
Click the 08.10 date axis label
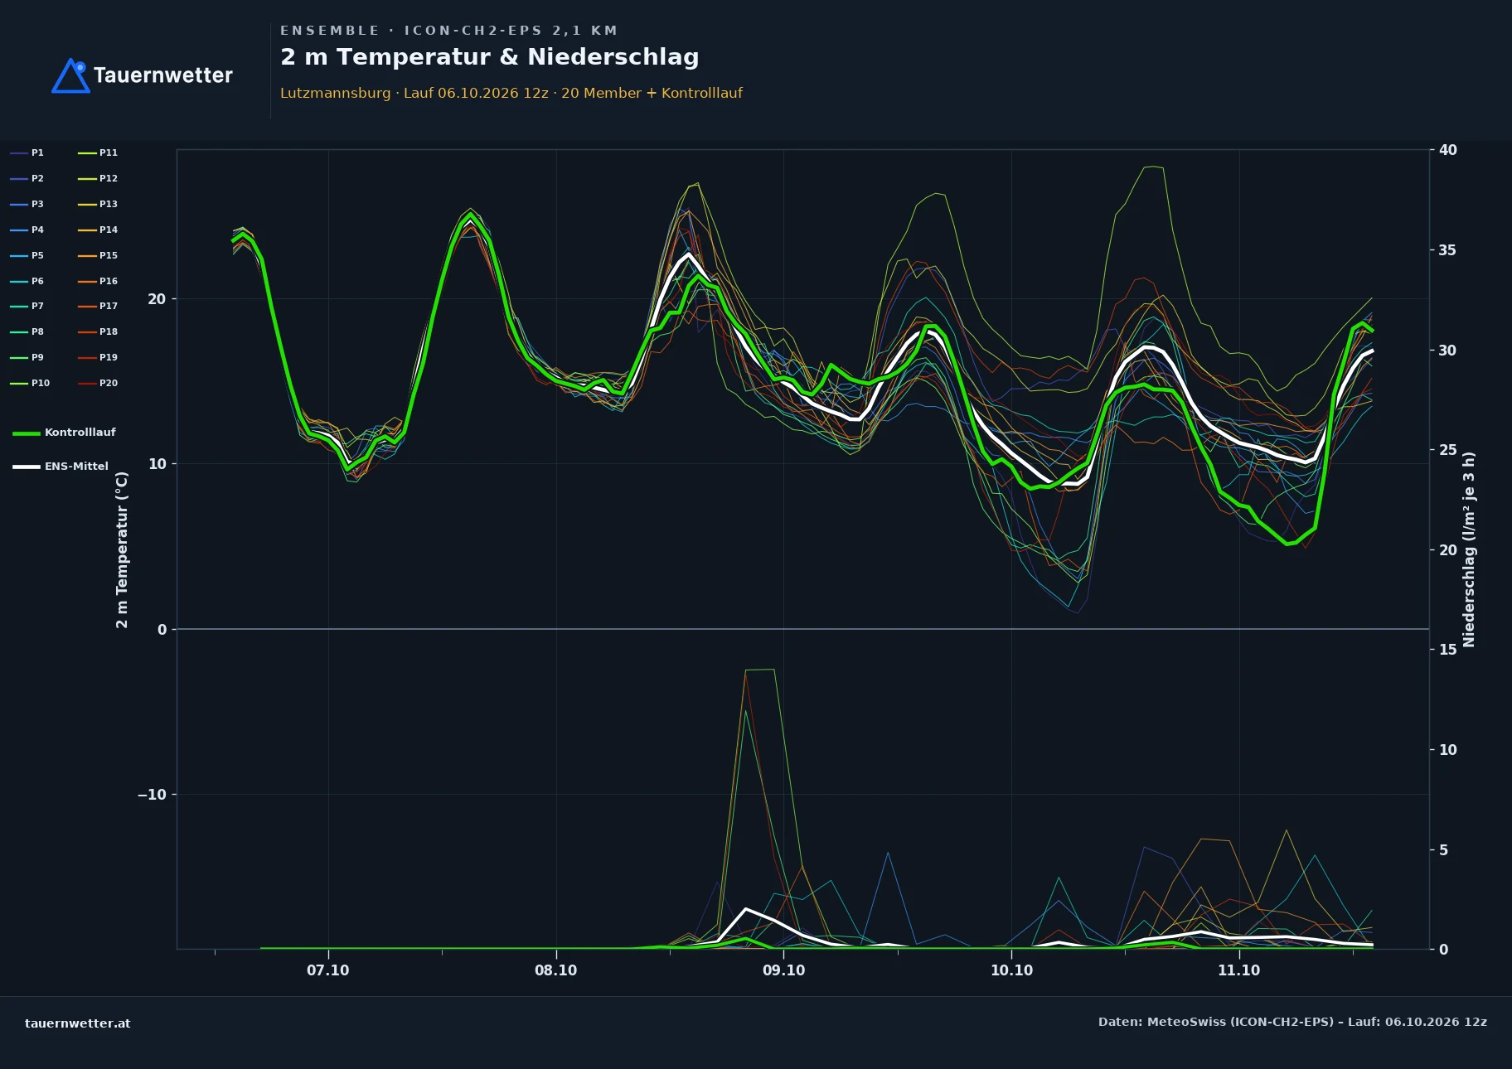click(x=556, y=970)
